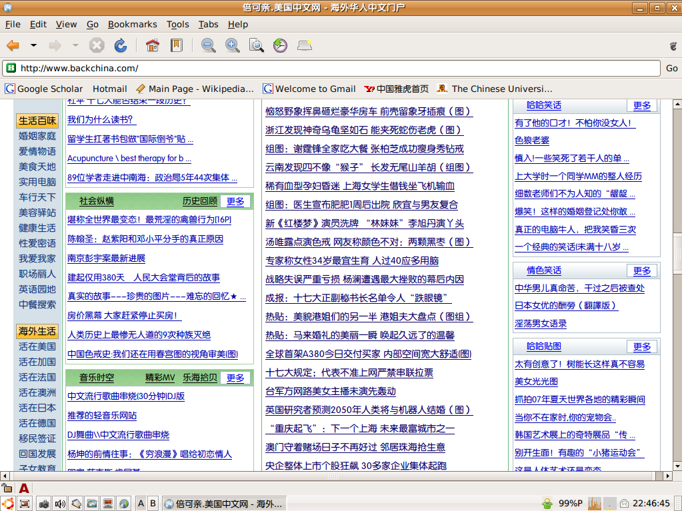
Task: Open the Go menu
Action: (92, 25)
